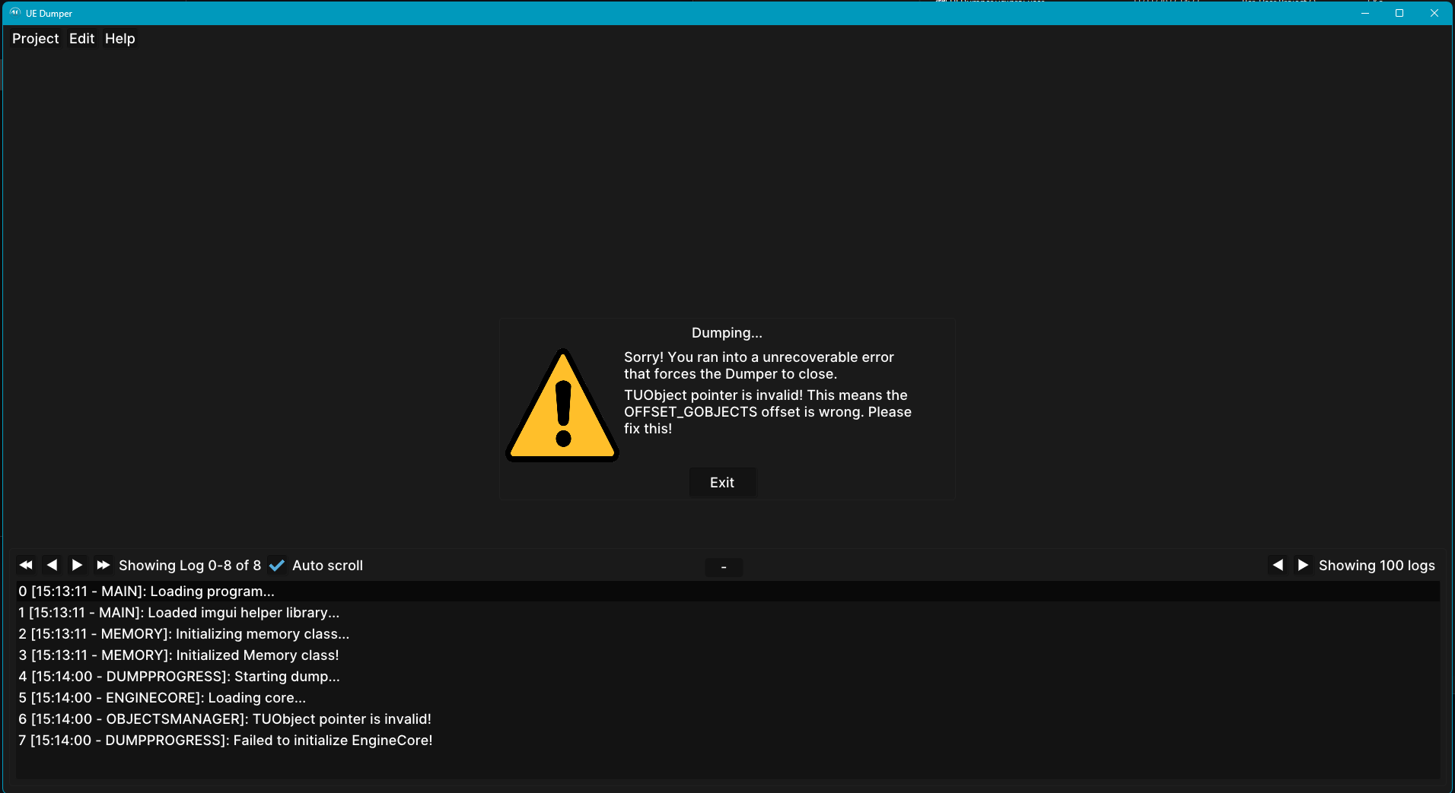Select the Loading program log entry
The height and width of the screenshot is (793, 1455).
(x=146, y=591)
